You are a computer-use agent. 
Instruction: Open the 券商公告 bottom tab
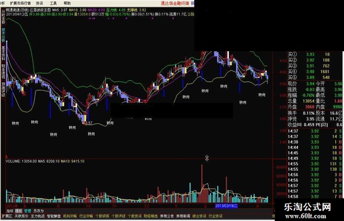pos(167,216)
